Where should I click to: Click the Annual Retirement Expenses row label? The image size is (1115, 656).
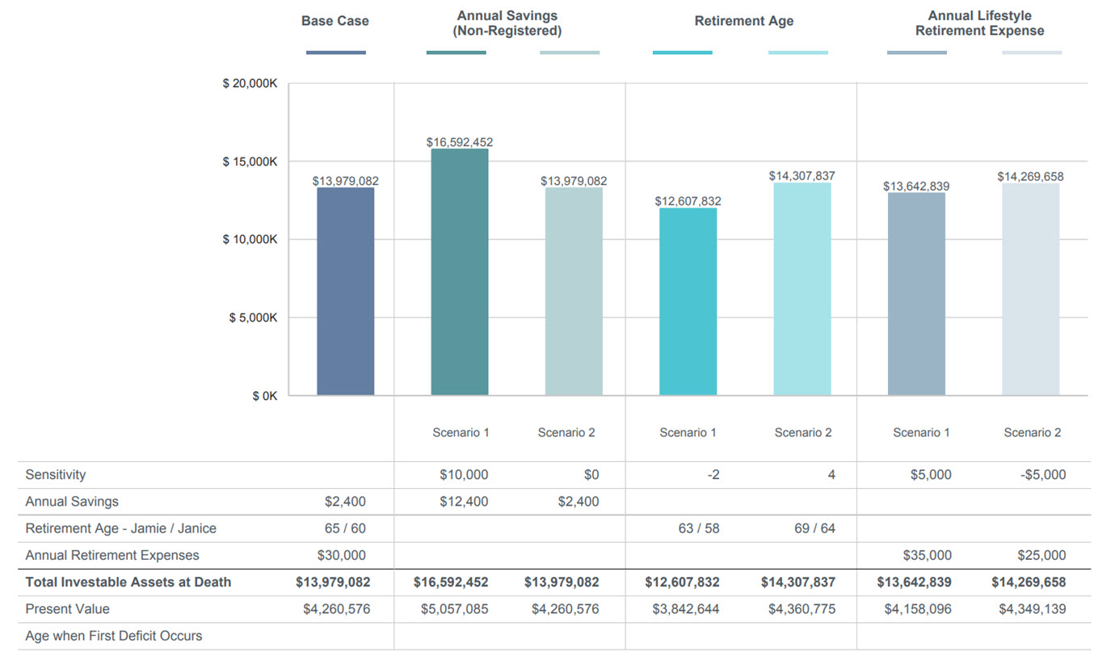[112, 556]
